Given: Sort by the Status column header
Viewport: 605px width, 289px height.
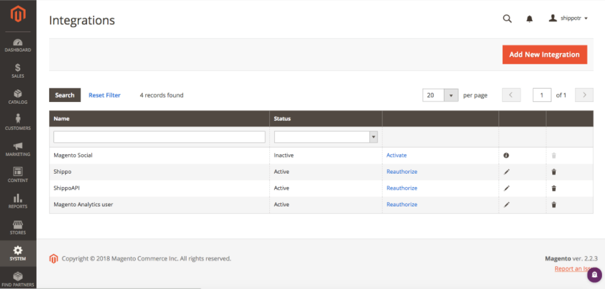Looking at the screenshot, I should click(x=326, y=118).
